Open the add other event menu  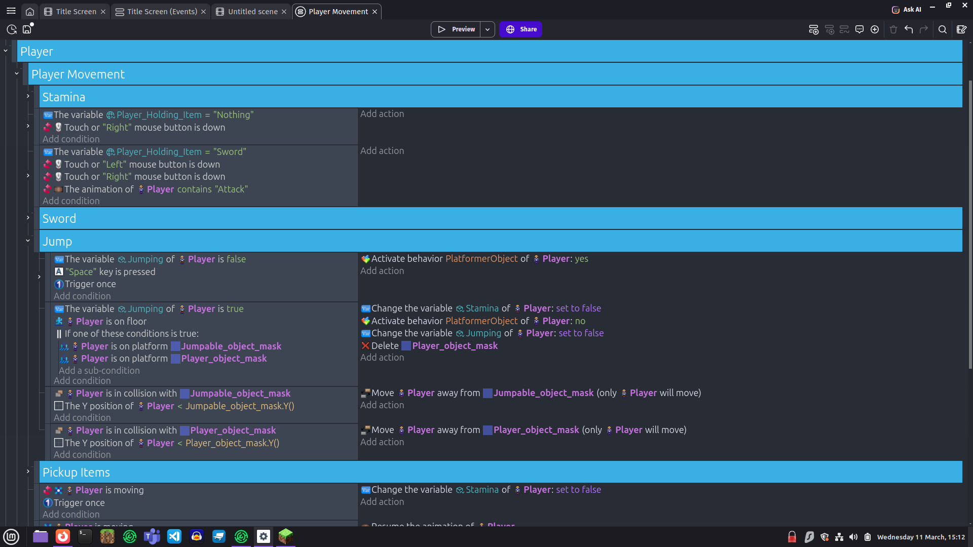[875, 29]
